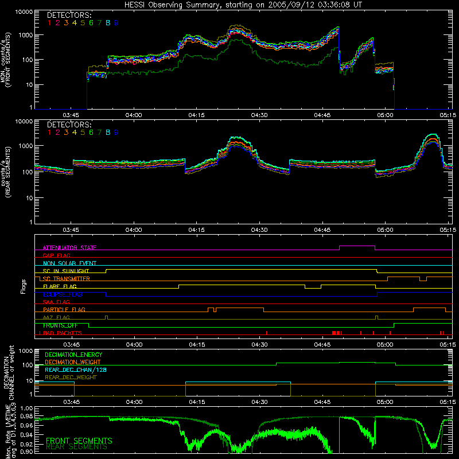The image size is (459, 459).
Task: Select the SC_IN_SUNLIGHT flag label
Action: coord(66,271)
